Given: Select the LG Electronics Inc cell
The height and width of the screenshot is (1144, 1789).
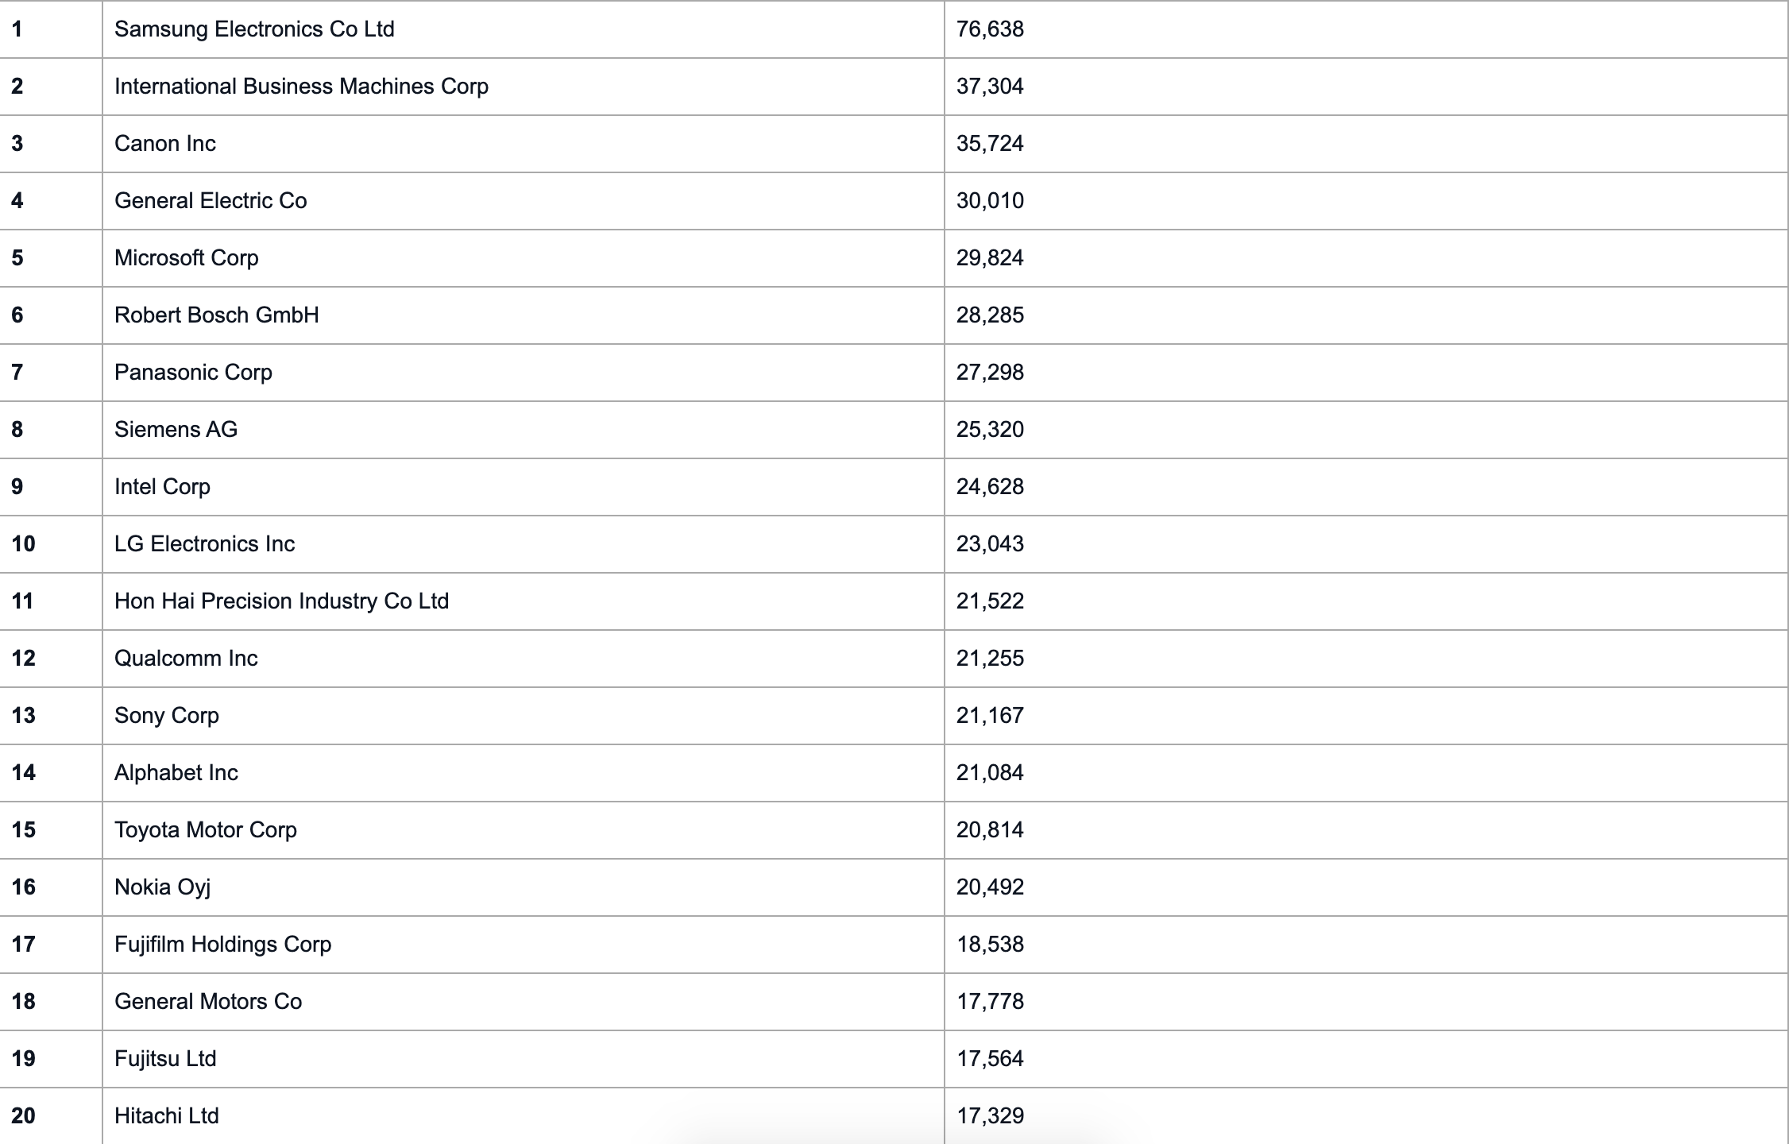Looking at the screenshot, I should click(204, 544).
